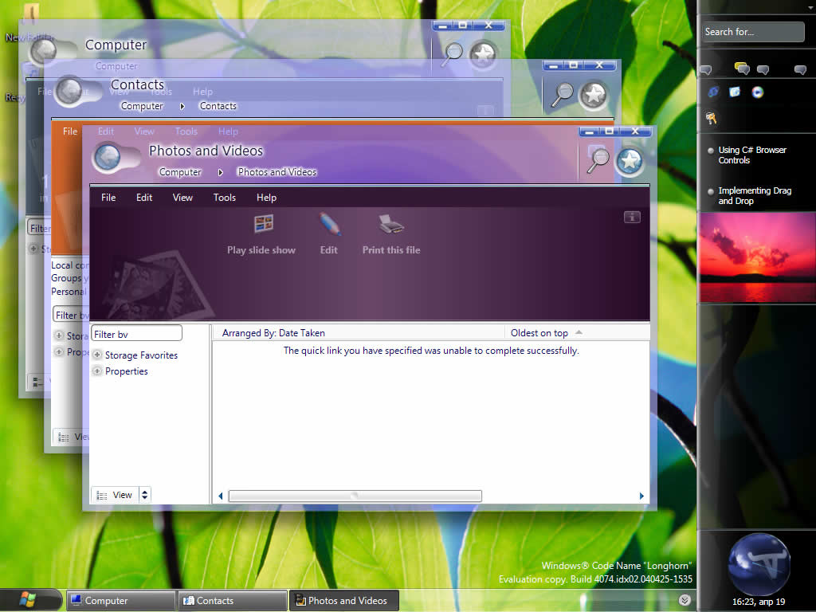Click the Play slide show label

(261, 249)
